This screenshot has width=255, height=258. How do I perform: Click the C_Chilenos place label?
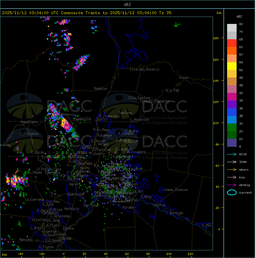point(29,134)
